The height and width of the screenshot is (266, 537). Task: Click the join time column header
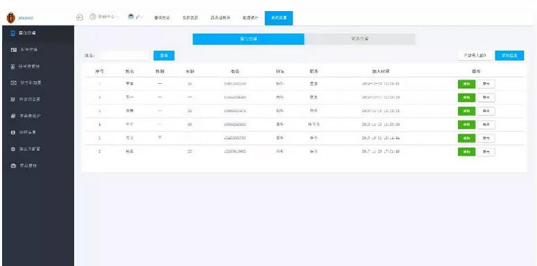click(x=380, y=71)
